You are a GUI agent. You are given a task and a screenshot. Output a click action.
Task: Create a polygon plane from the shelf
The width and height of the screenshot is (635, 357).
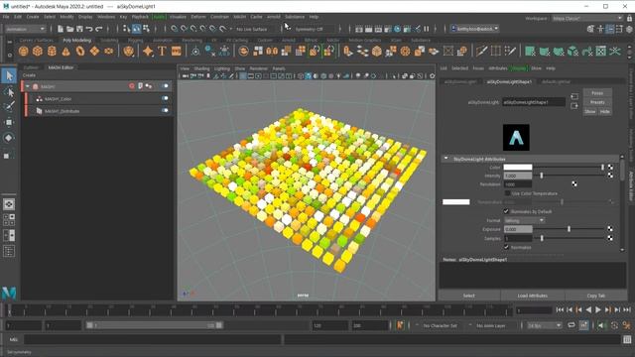pyautogui.click(x=94, y=51)
